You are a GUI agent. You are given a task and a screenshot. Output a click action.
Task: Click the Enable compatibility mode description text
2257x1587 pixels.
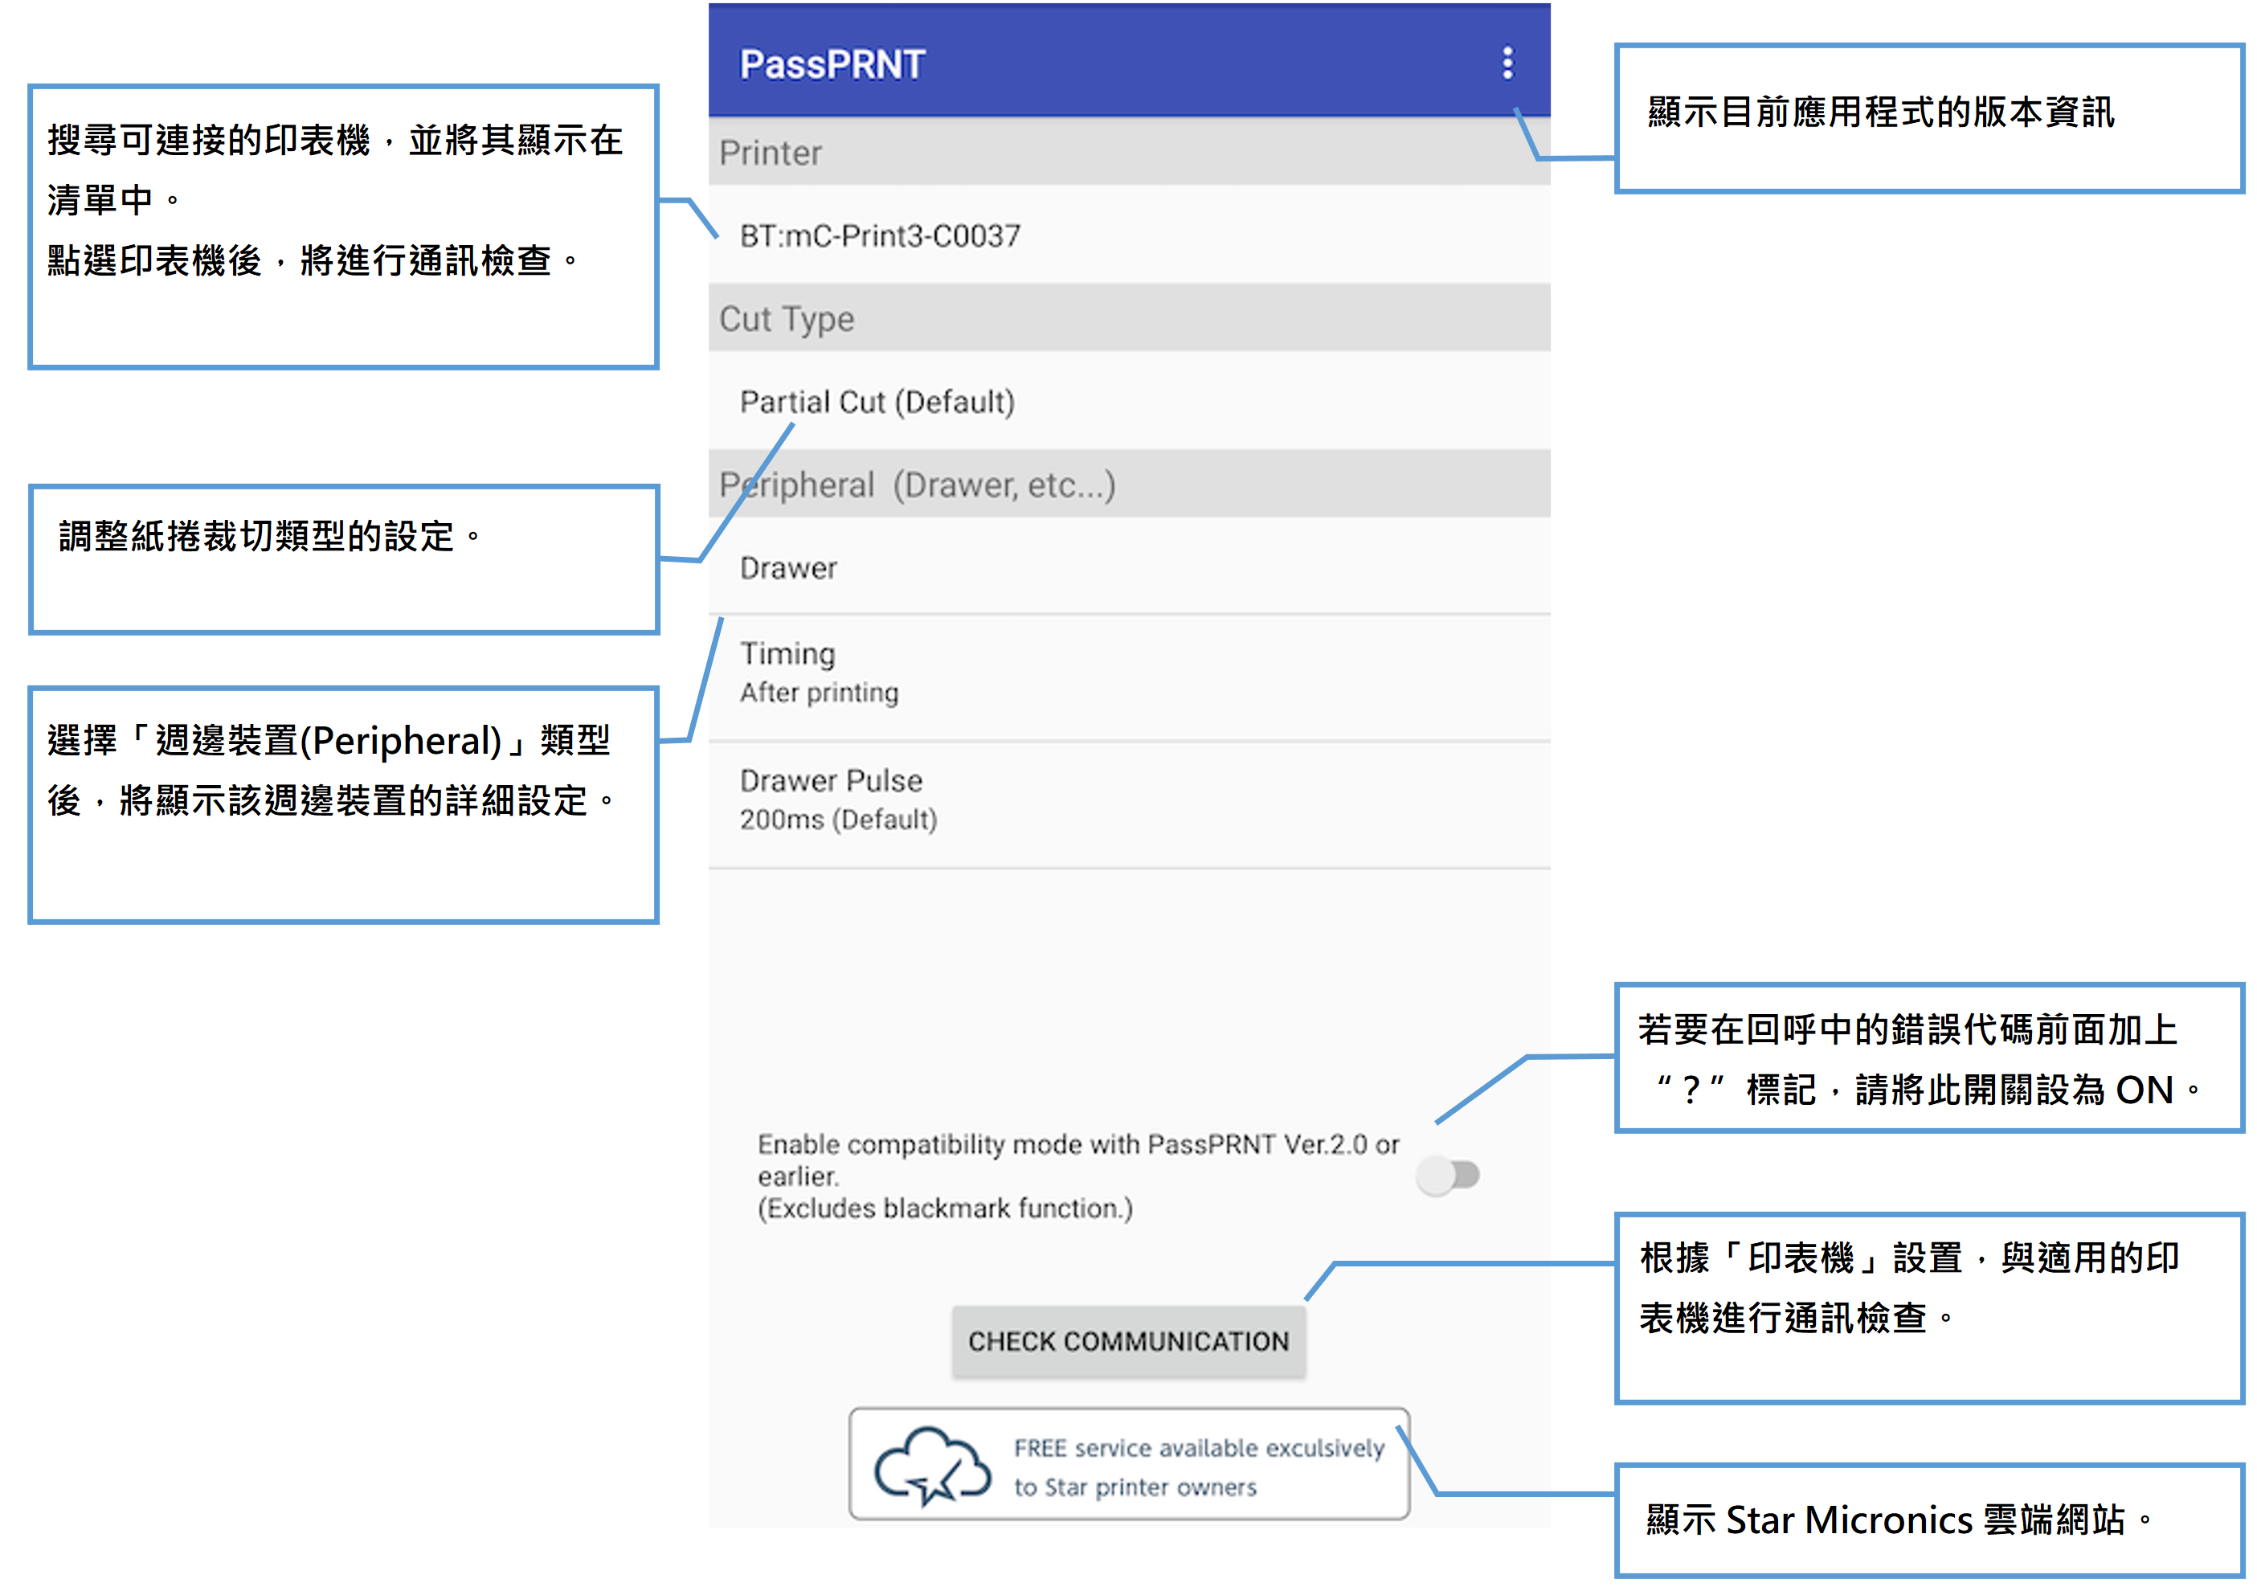coord(1077,1176)
